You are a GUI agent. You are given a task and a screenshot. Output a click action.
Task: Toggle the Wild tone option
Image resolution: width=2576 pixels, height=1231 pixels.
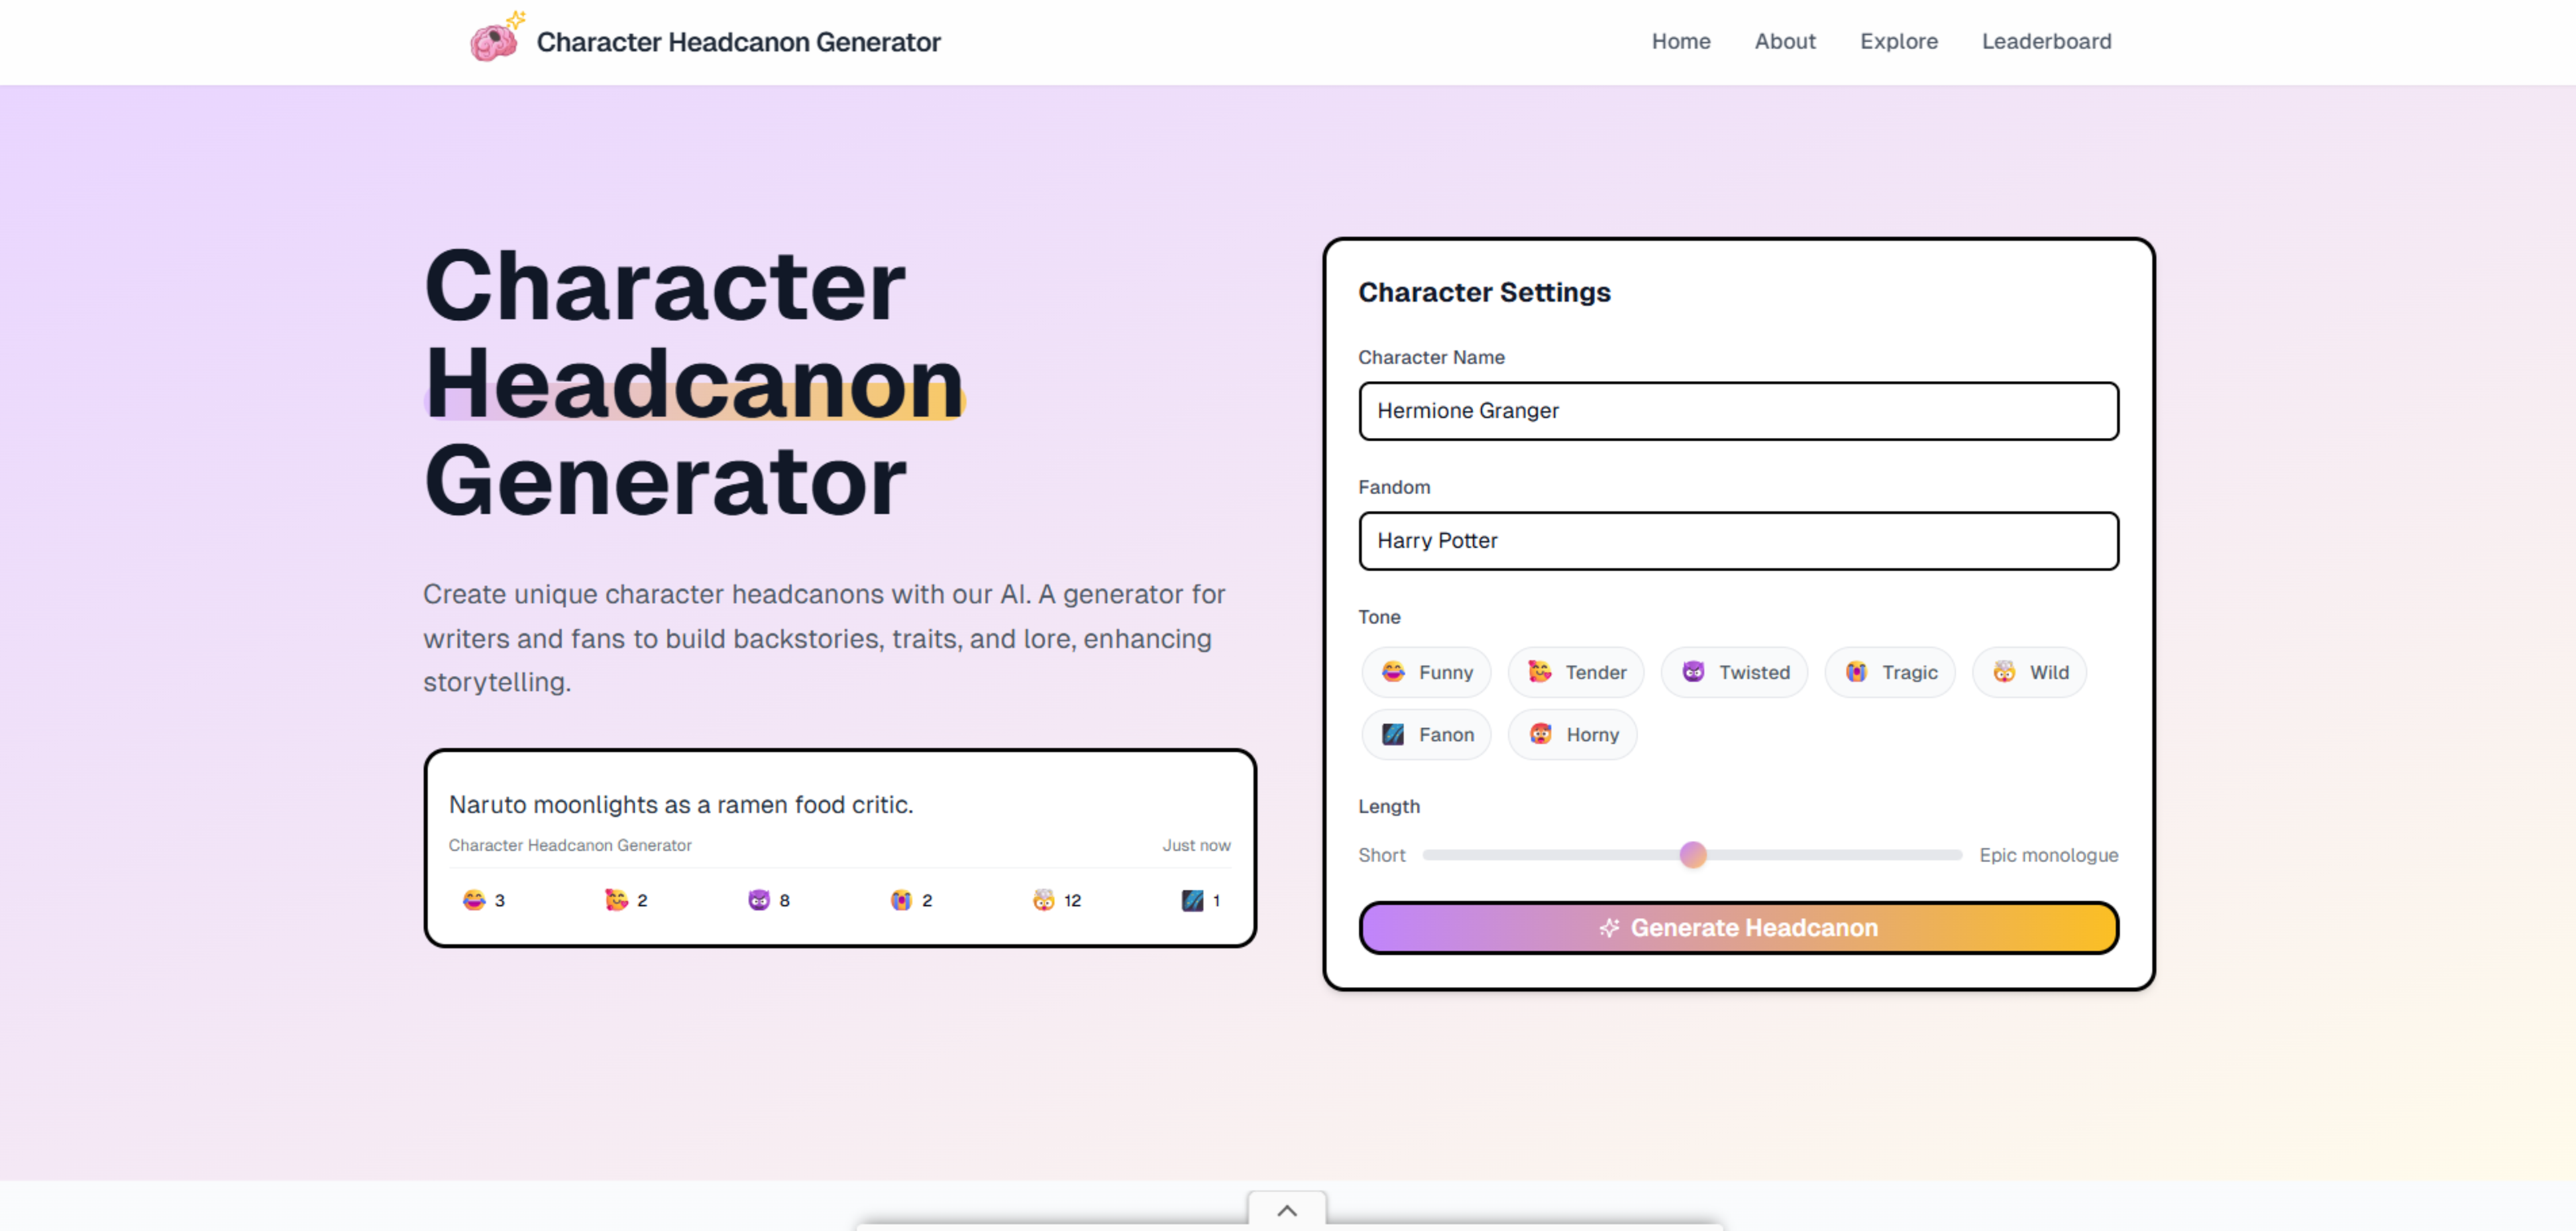click(x=2029, y=672)
